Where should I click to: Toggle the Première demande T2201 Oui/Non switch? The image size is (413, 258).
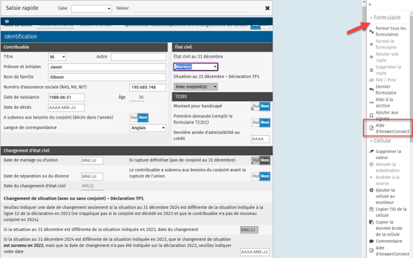click(261, 122)
